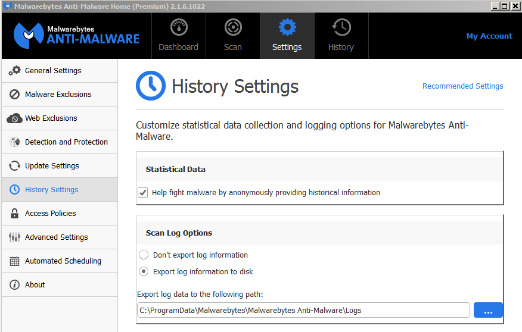This screenshot has width=522, height=332.
Task: Click the Detection and Protection radar icon
Action: tap(14, 142)
